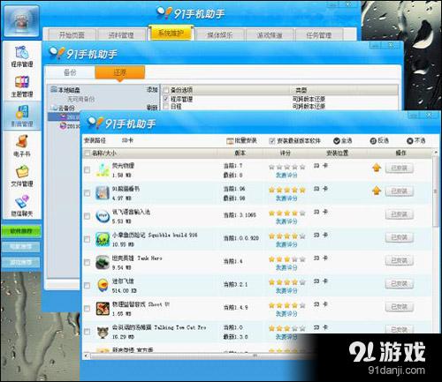Click 已安装 button for Tank Hero
Screen dimensions: 442x382
tap(400, 260)
